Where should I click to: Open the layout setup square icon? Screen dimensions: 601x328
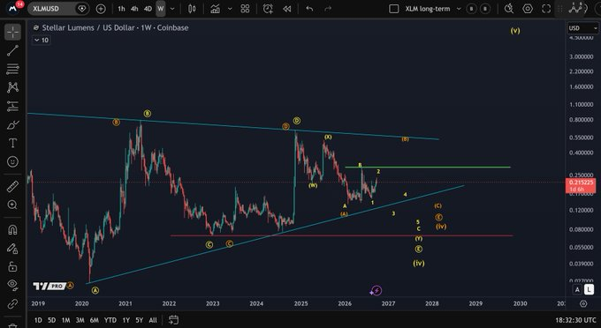[393, 9]
